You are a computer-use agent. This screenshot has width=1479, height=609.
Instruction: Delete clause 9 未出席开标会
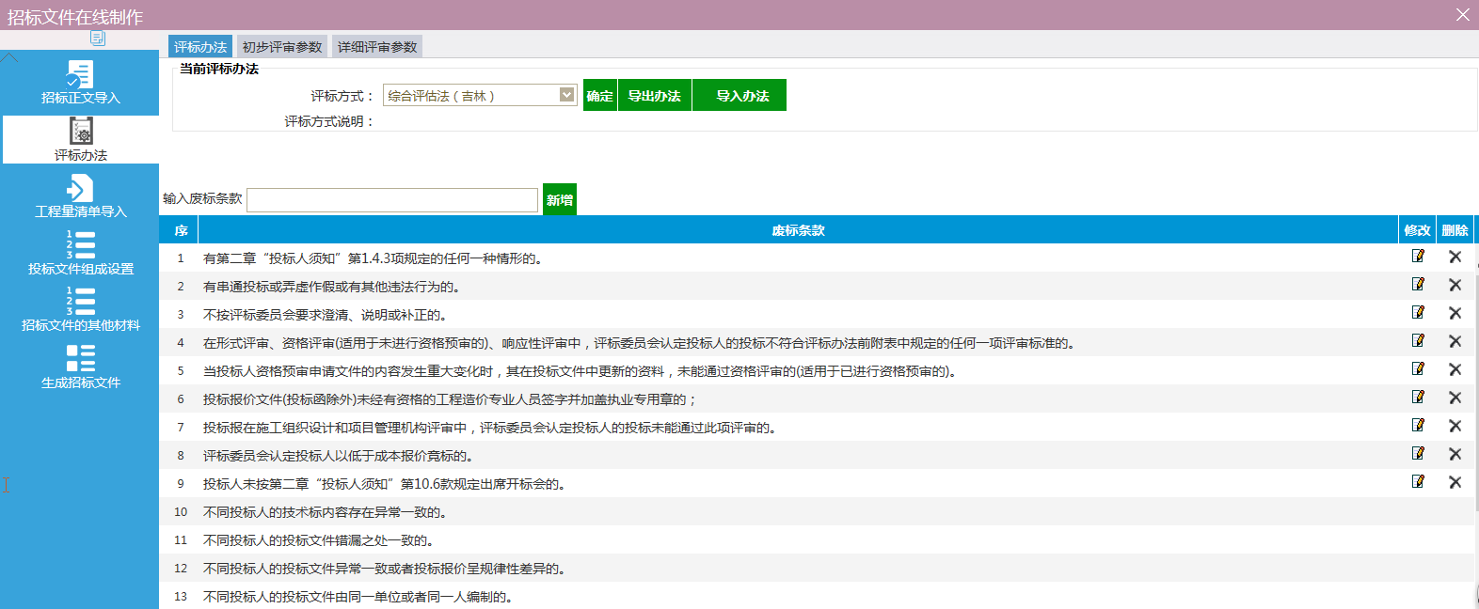1455,482
